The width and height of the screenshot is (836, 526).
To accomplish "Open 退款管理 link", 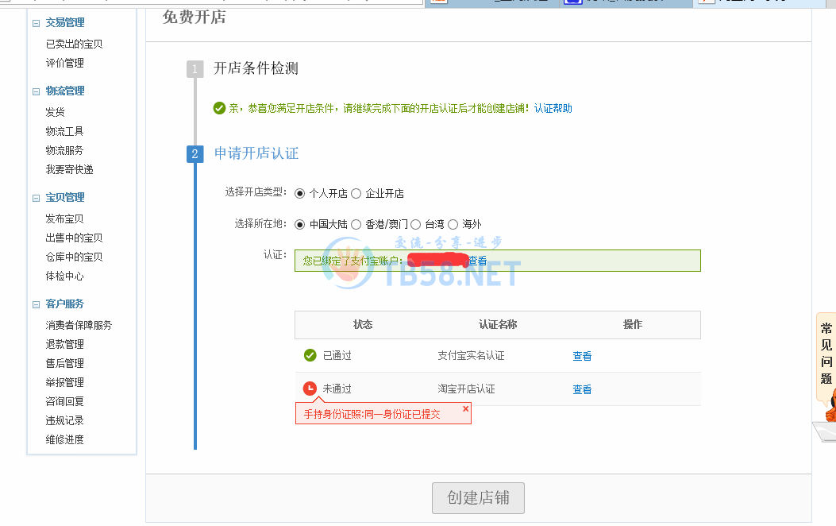I will [64, 345].
